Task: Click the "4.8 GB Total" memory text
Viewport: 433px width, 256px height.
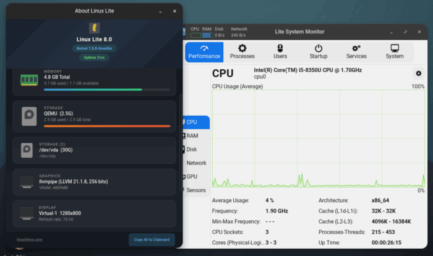Action: coord(57,77)
